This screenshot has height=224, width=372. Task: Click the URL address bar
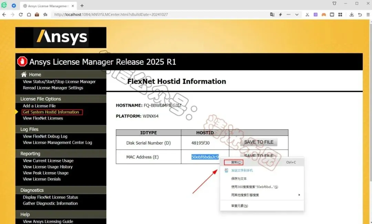(x=159, y=14)
